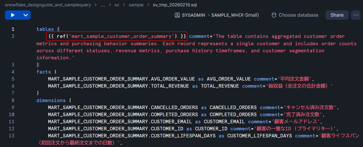This screenshot has height=147, width=363.
Task: Open snowflake_designguide_and_samplequery breadcrumb
Action: click(48, 5)
